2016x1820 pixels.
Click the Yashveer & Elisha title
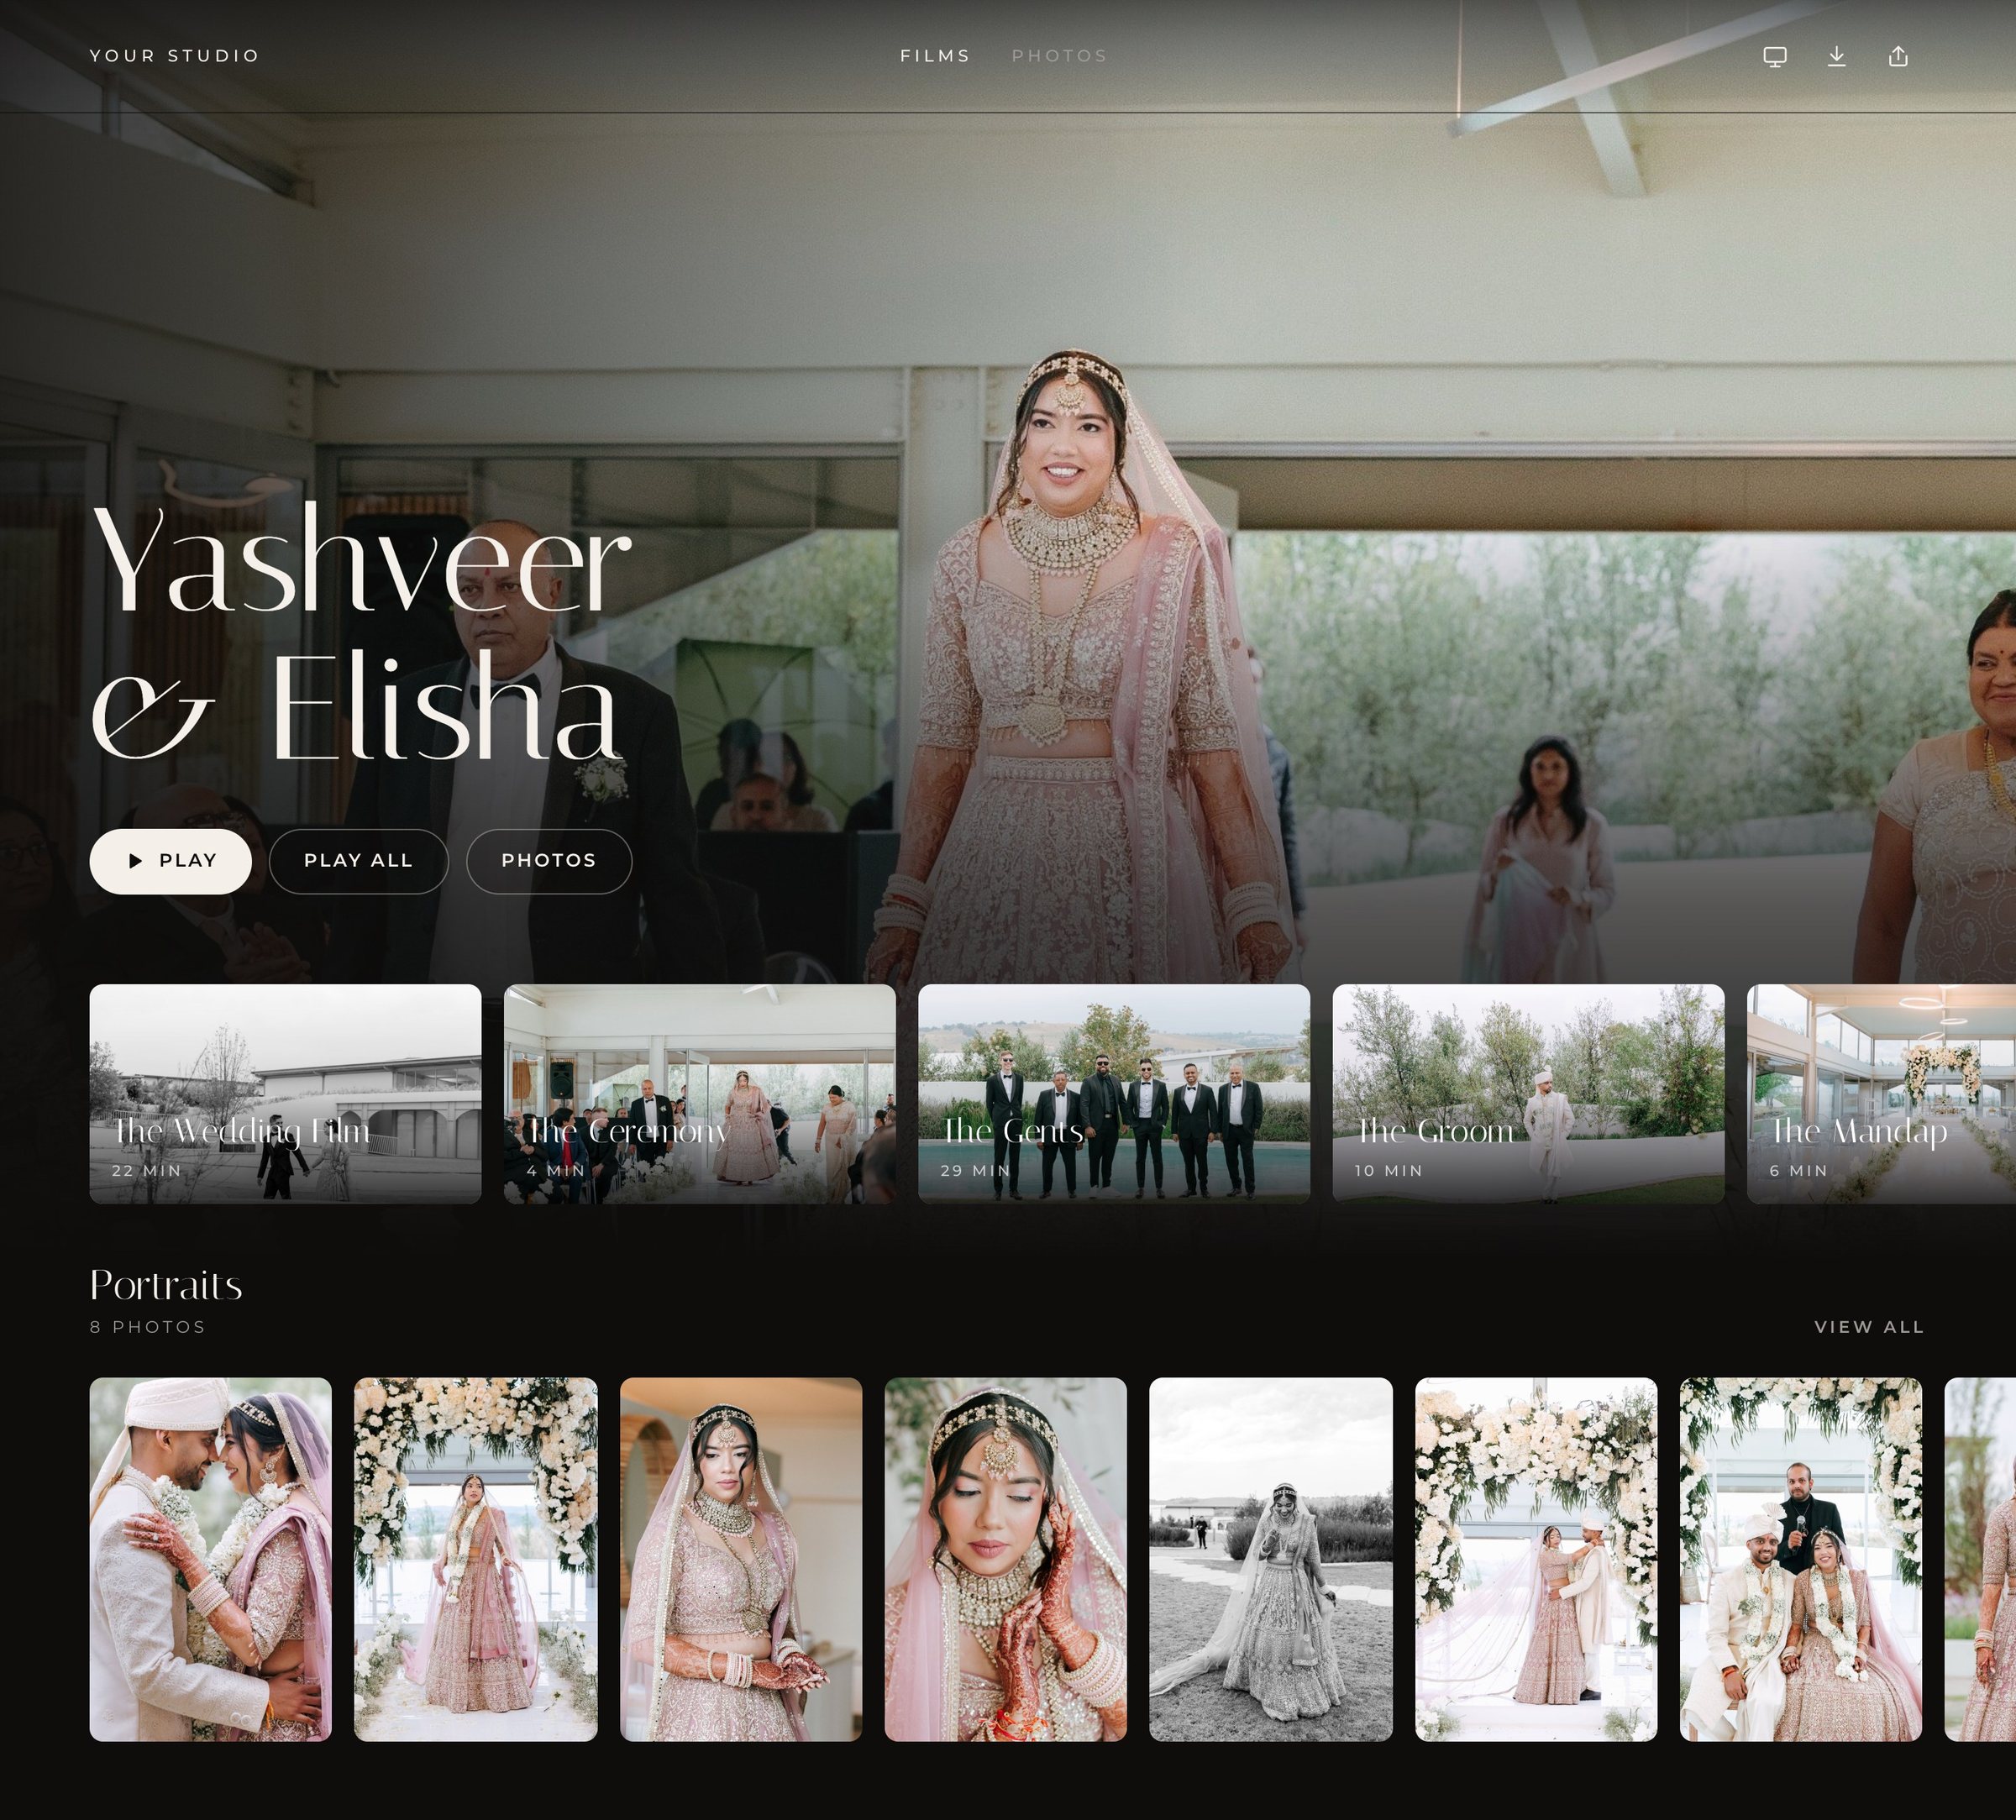[361, 631]
